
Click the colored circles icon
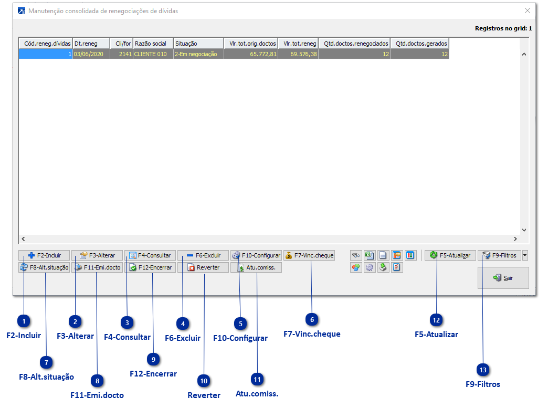pyautogui.click(x=356, y=267)
